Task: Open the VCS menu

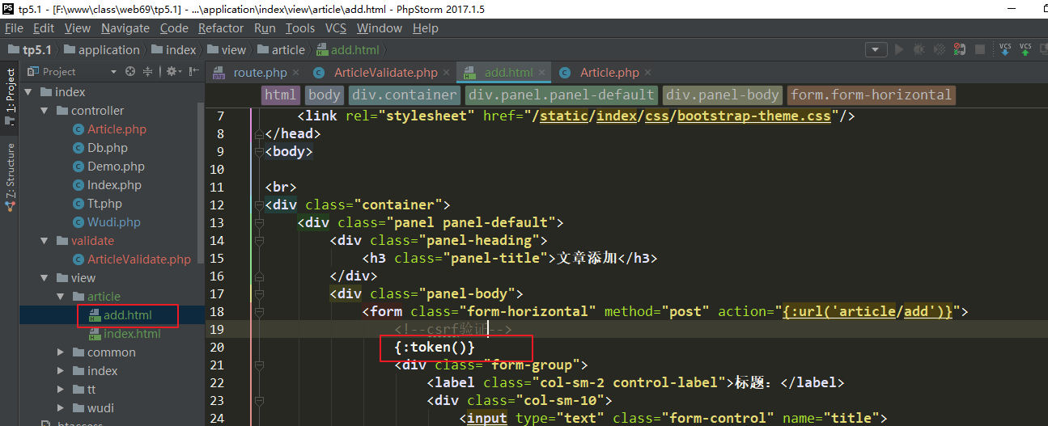Action: pyautogui.click(x=336, y=27)
